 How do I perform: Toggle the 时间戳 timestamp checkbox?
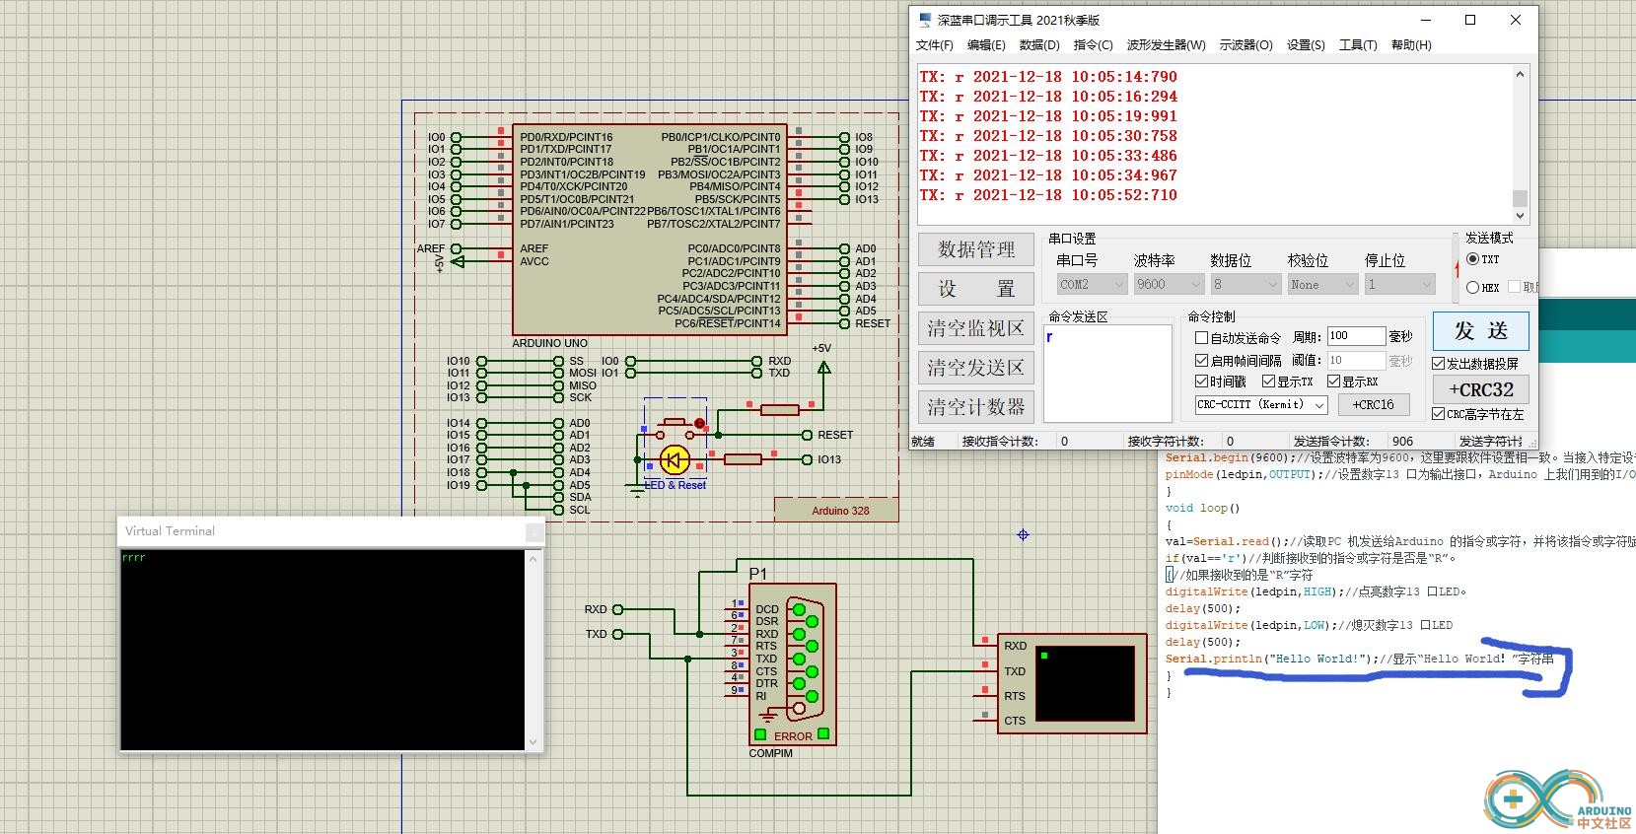click(x=1202, y=382)
